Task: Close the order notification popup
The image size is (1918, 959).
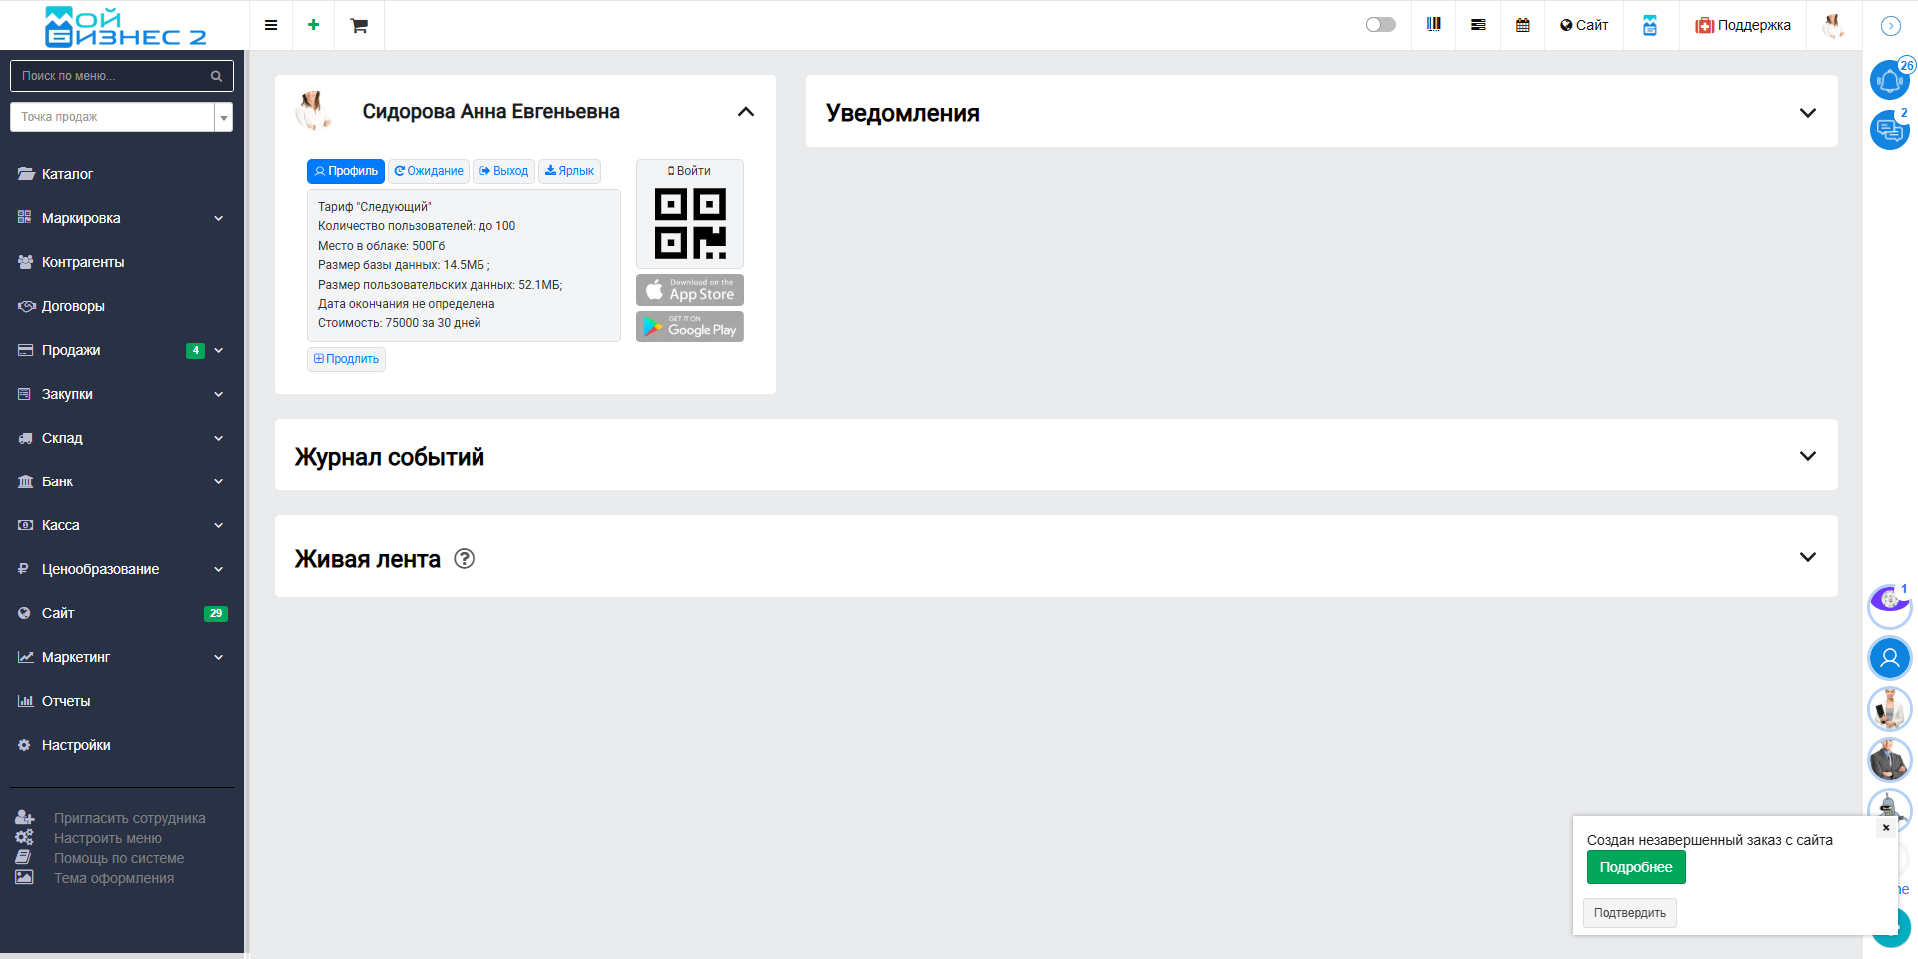Action: [x=1885, y=827]
